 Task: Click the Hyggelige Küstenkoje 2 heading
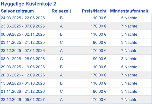point(28,4)
